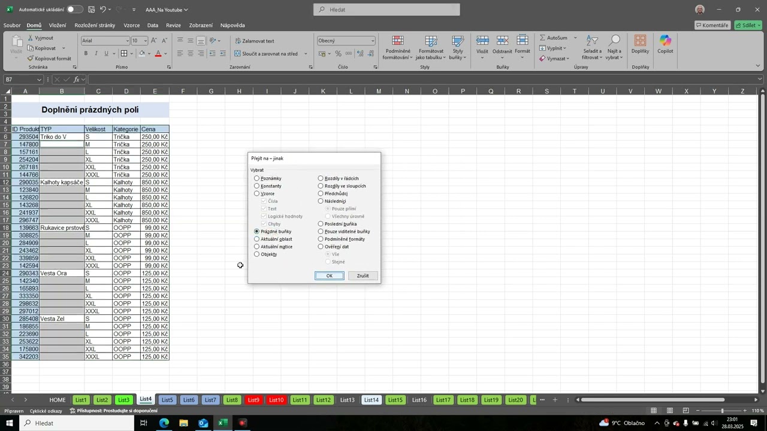Click the Windows Start button
The height and width of the screenshot is (431, 767).
click(x=9, y=423)
